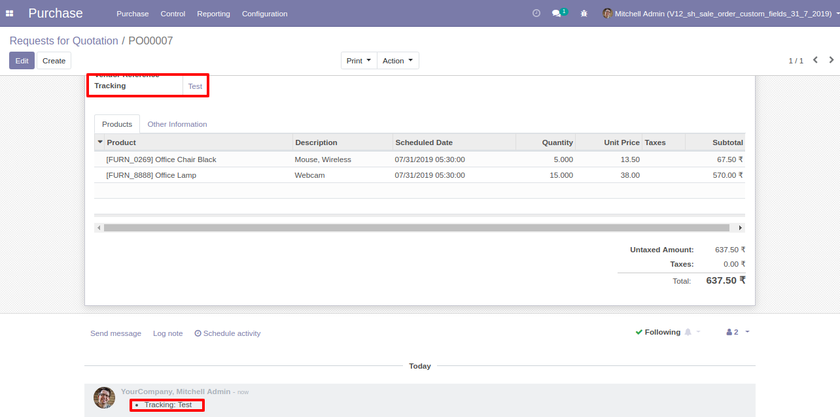840x417 pixels.
Task: Click the Edit button
Action: click(x=22, y=61)
